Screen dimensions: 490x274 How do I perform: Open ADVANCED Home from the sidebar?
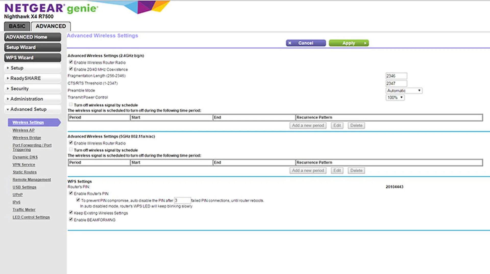click(x=32, y=37)
